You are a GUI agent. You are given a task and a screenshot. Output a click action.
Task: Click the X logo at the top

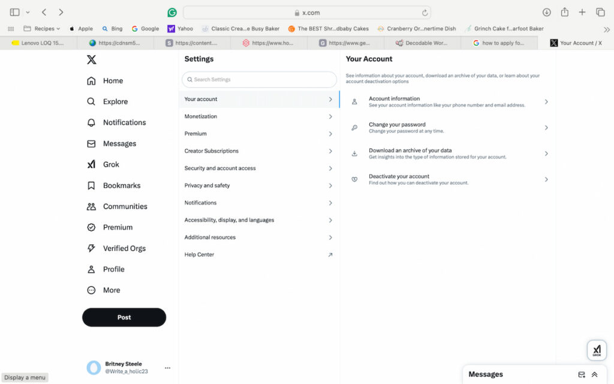pos(91,59)
